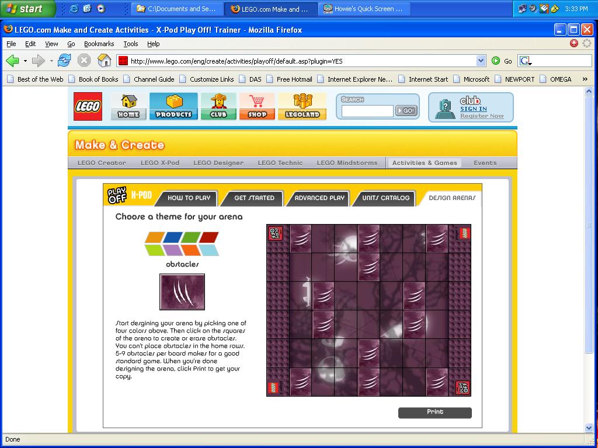598x448 pixels.
Task: Click the search GO! button
Action: (x=406, y=111)
